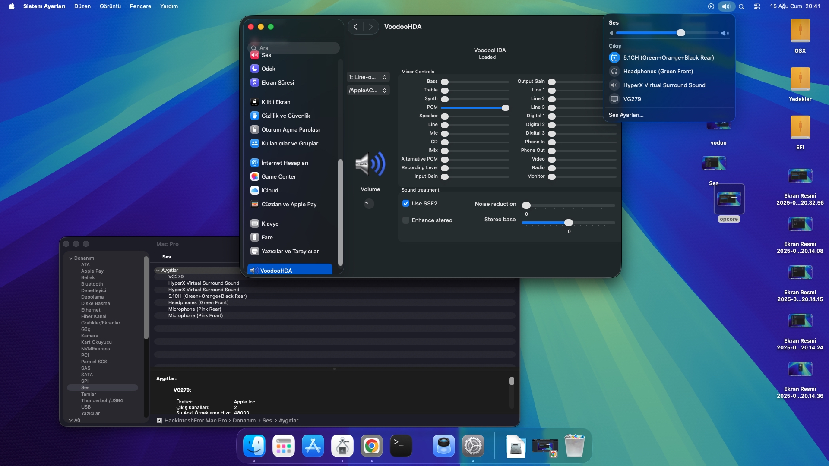Open Terminal from the dock
The image size is (829, 466).
pos(401,446)
